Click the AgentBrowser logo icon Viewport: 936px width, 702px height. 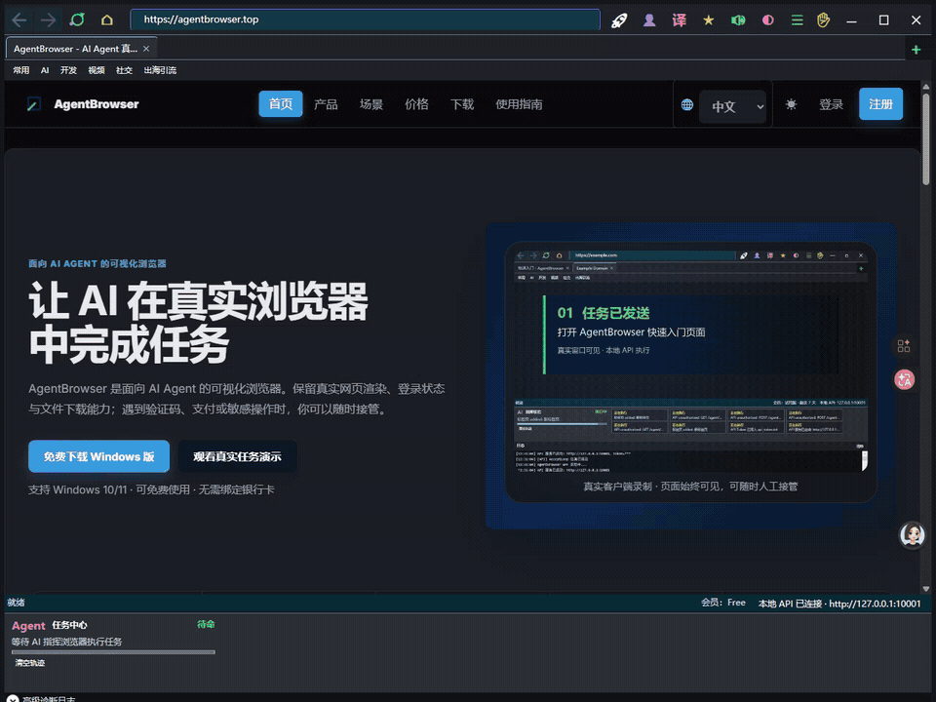click(x=34, y=104)
